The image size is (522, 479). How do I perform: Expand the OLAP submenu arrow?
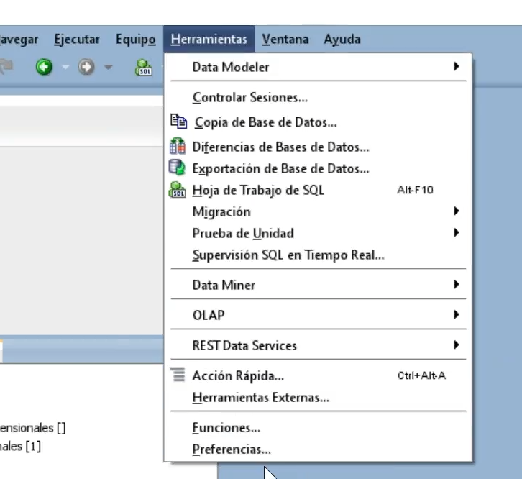pos(457,315)
